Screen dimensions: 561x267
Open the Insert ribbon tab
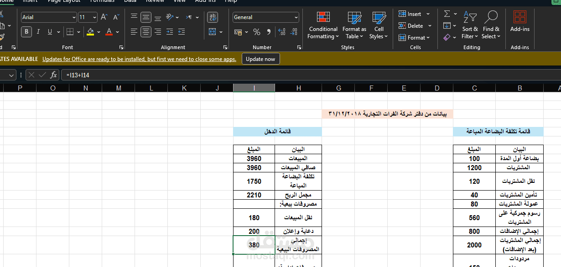pyautogui.click(x=30, y=1)
